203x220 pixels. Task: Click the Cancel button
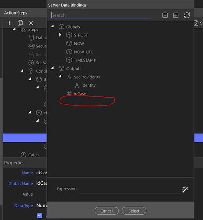click(107, 211)
